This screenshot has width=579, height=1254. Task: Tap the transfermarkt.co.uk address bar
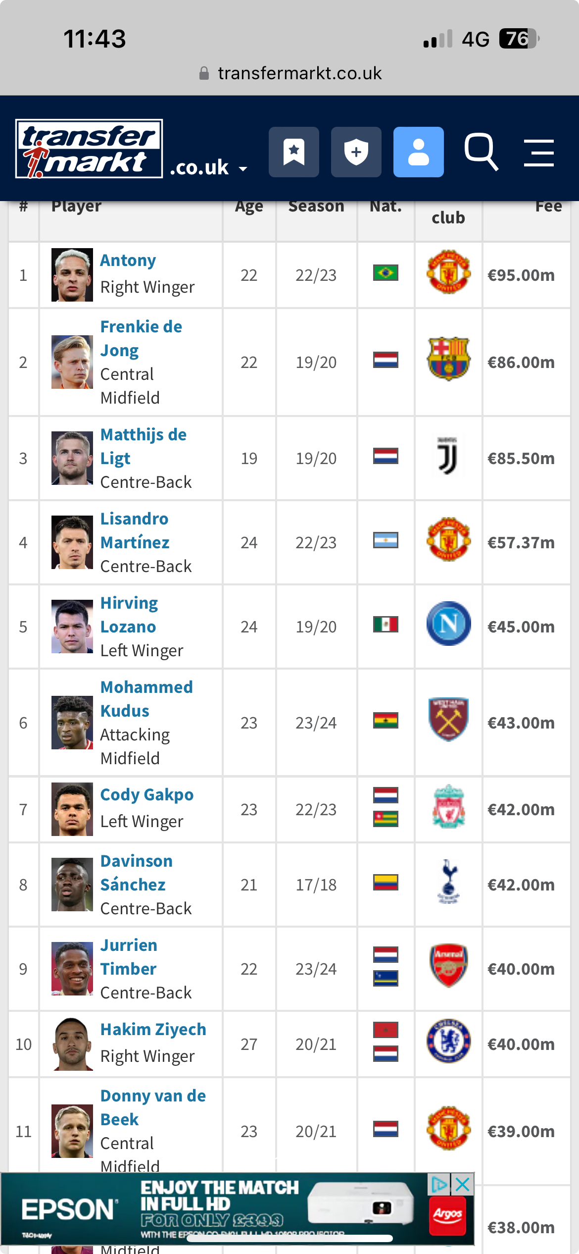[289, 73]
